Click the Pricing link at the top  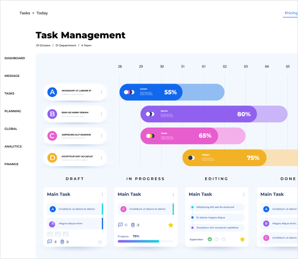[291, 13]
